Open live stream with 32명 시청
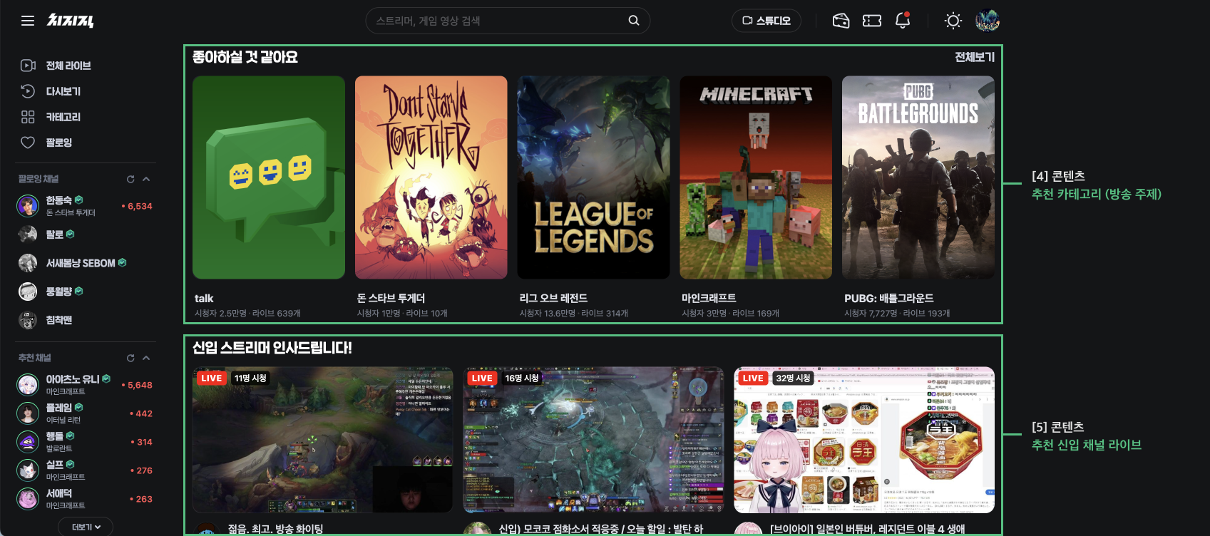 (864, 440)
